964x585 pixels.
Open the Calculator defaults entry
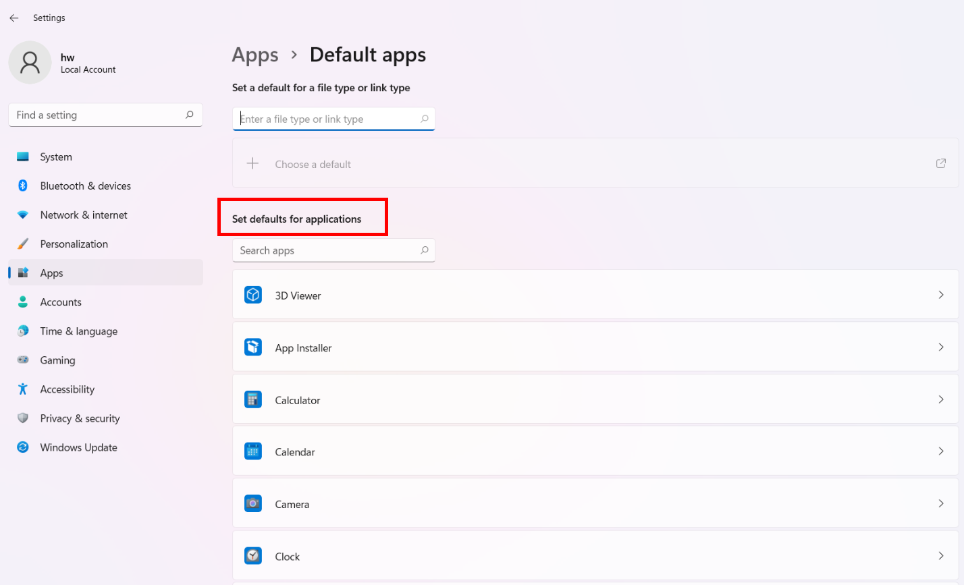(x=595, y=399)
